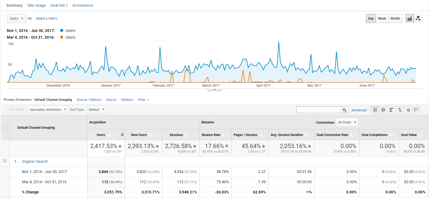This screenshot has height=199, width=429.
Task: Sort by the Sessions column header
Action: pos(176,135)
